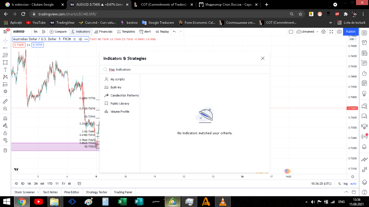Open the Text Notes tab
Screen dimensions: 369x207
(x=50, y=192)
